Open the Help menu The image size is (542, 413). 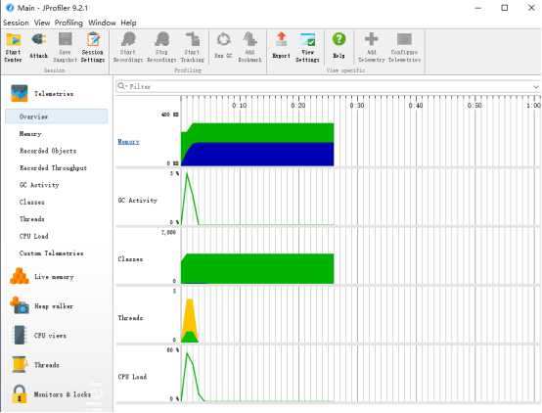tap(128, 23)
